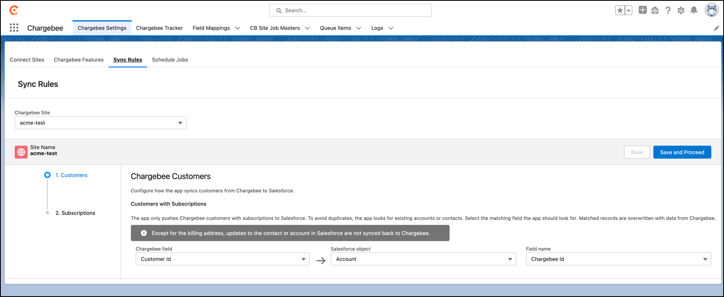Switch to the Connect Sites tab

[x=27, y=59]
